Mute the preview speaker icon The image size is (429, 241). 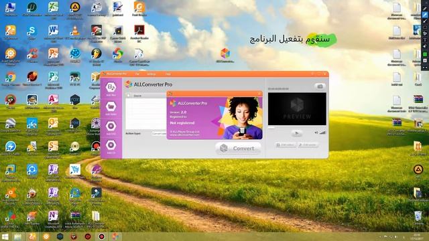(316, 133)
